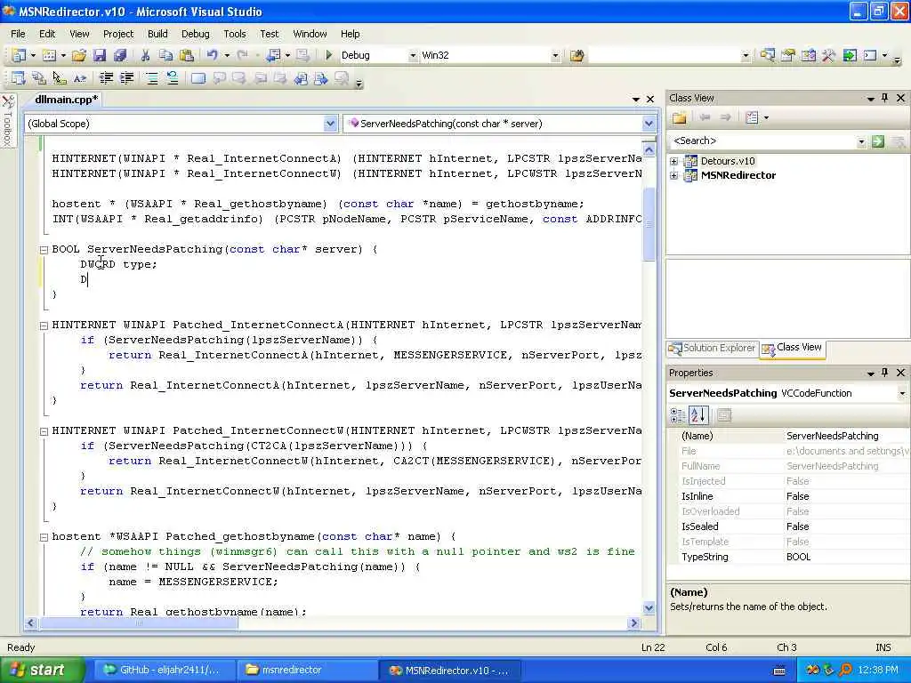Open the Build menu
Screen dimensions: 911x683
coord(157,34)
